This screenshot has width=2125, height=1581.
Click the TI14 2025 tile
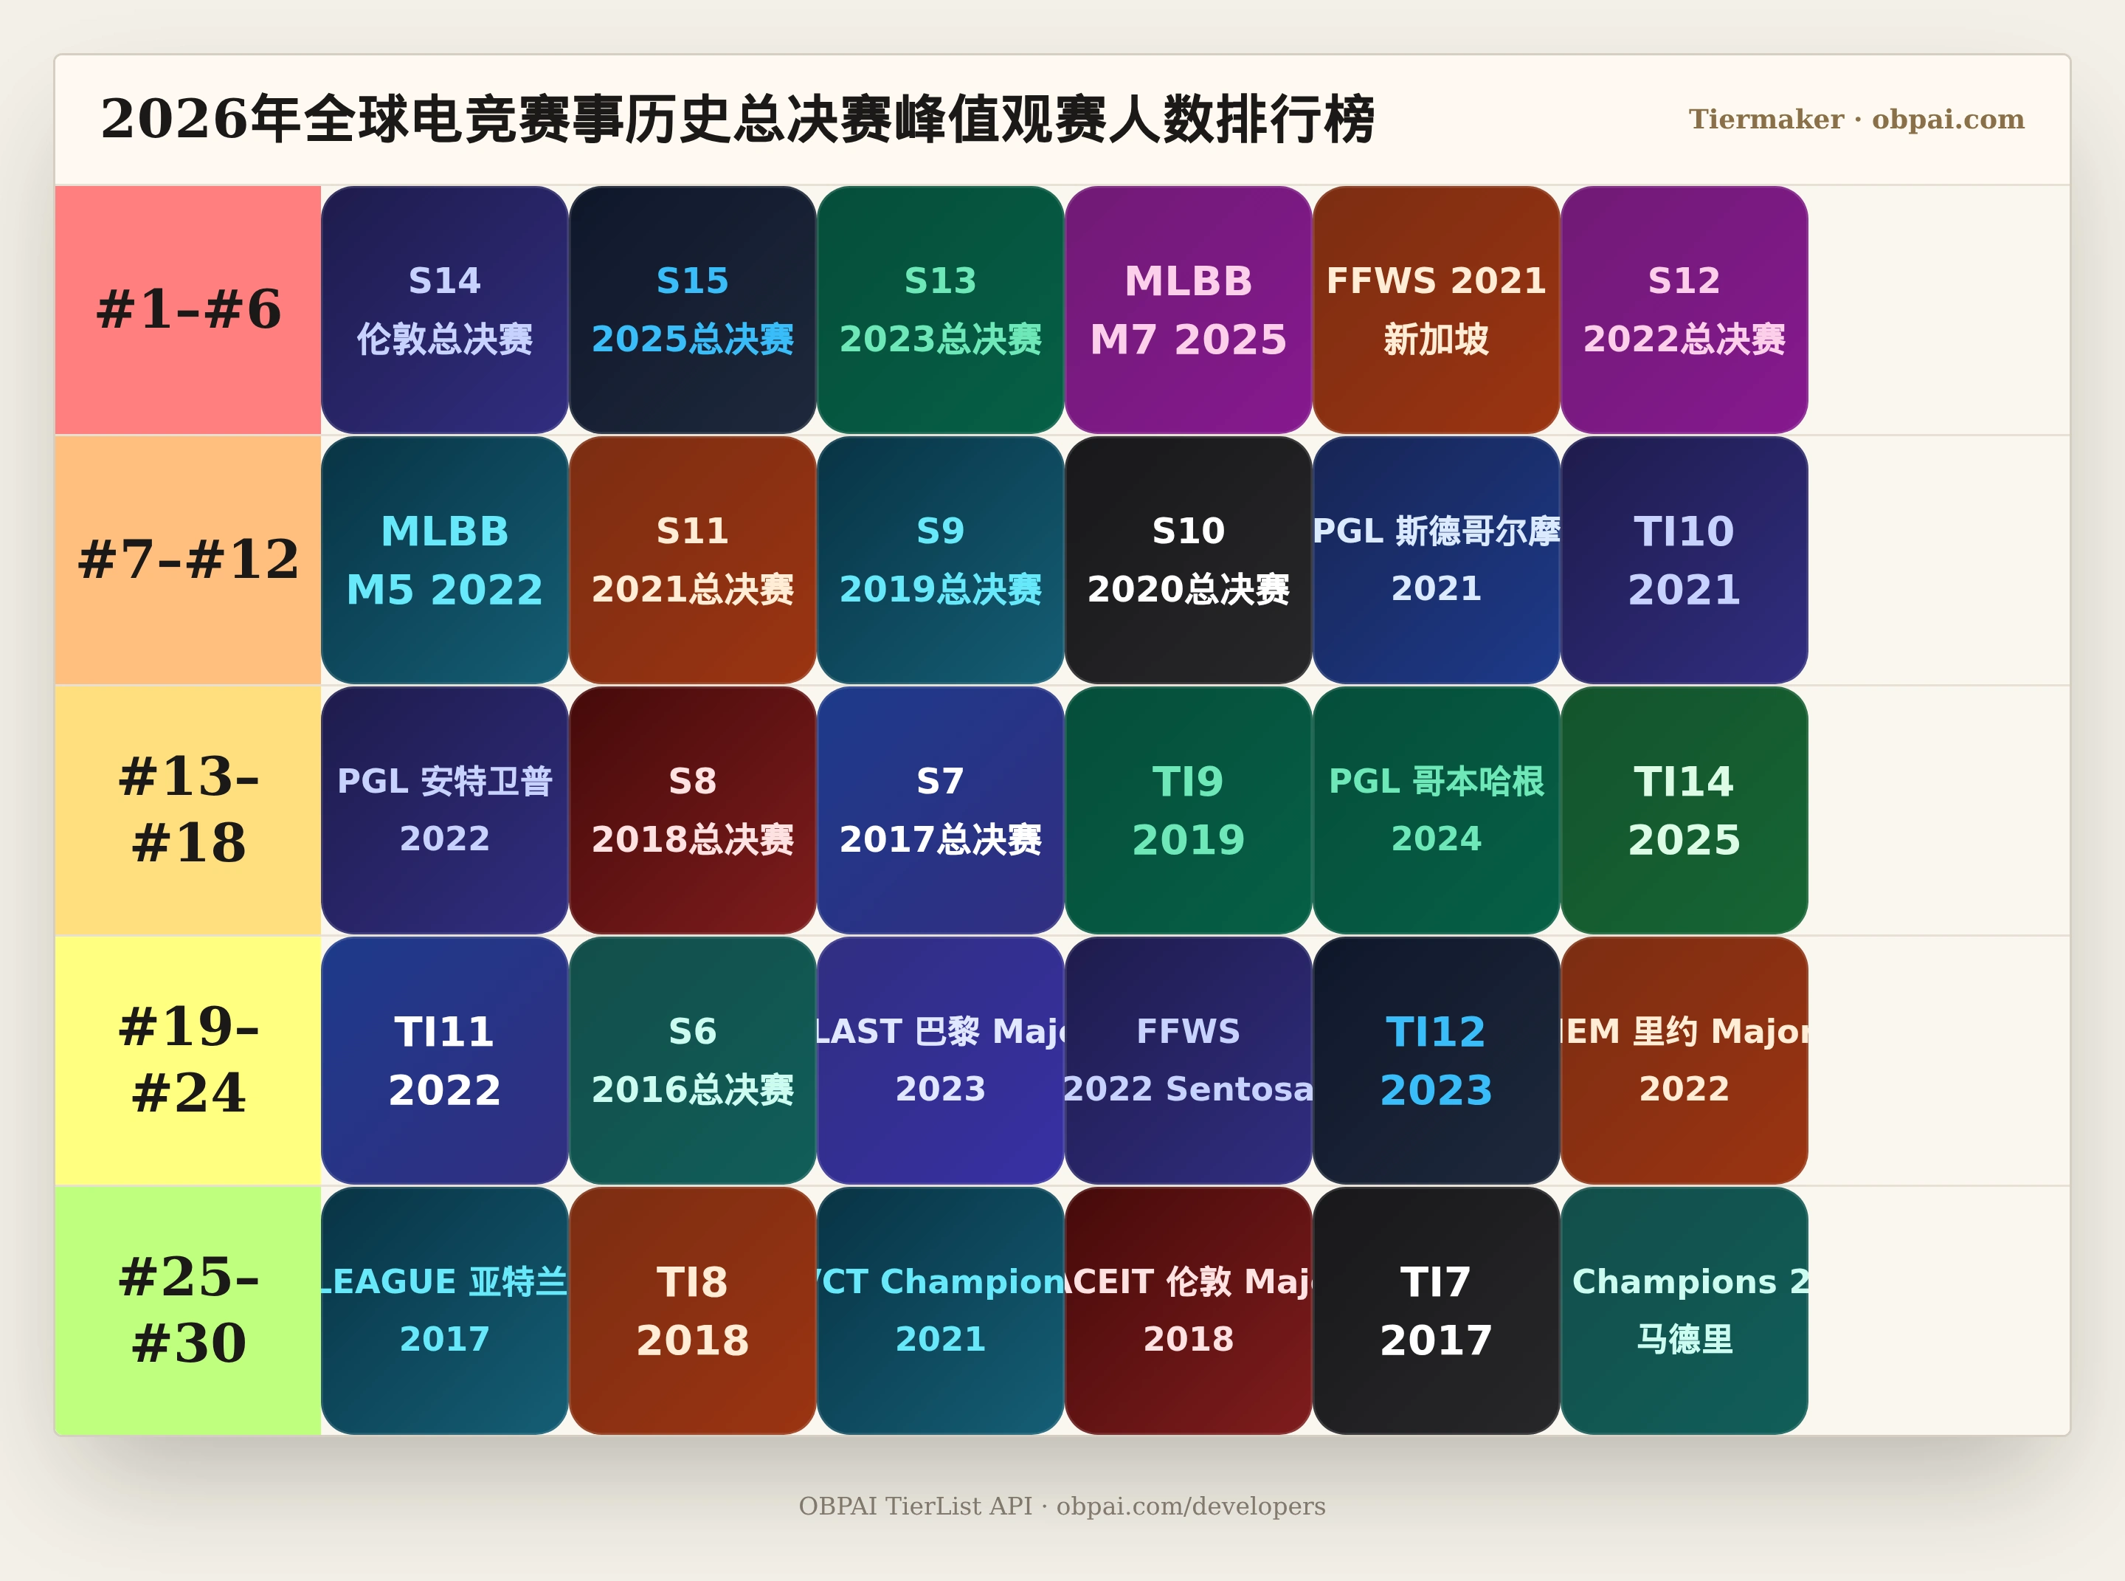(x=1684, y=810)
